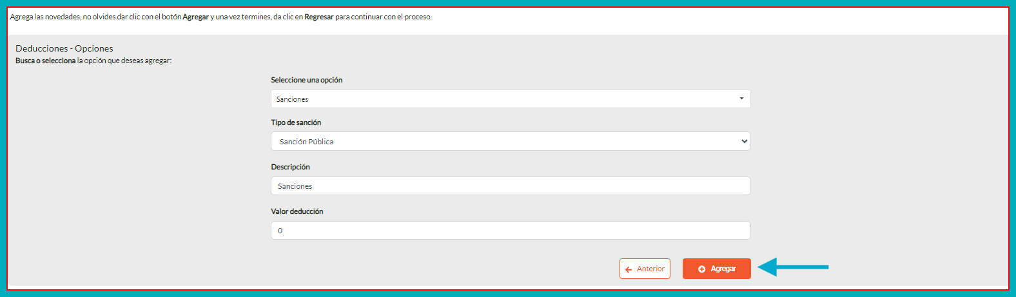Open the Seleccione una opción dropdown

click(511, 99)
